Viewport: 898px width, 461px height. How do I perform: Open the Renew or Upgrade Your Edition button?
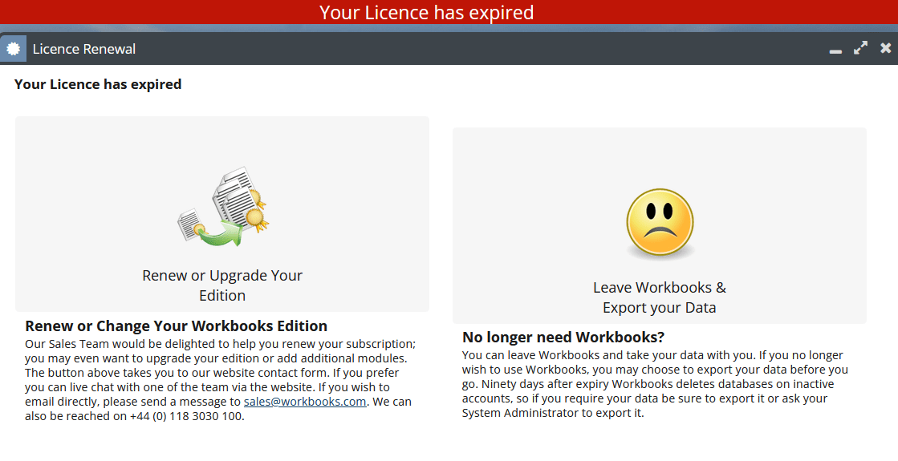pyautogui.click(x=222, y=214)
